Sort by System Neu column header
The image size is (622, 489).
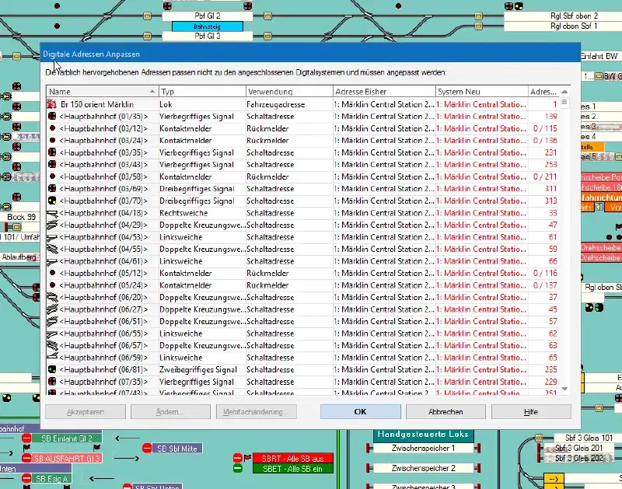coord(482,92)
